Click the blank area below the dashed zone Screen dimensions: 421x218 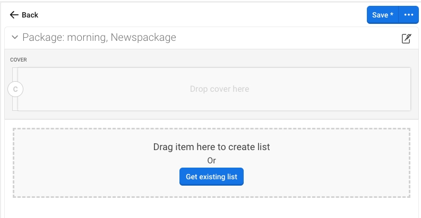[211, 208]
